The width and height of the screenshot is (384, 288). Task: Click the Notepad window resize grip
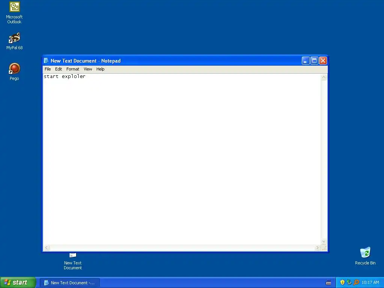click(x=324, y=248)
